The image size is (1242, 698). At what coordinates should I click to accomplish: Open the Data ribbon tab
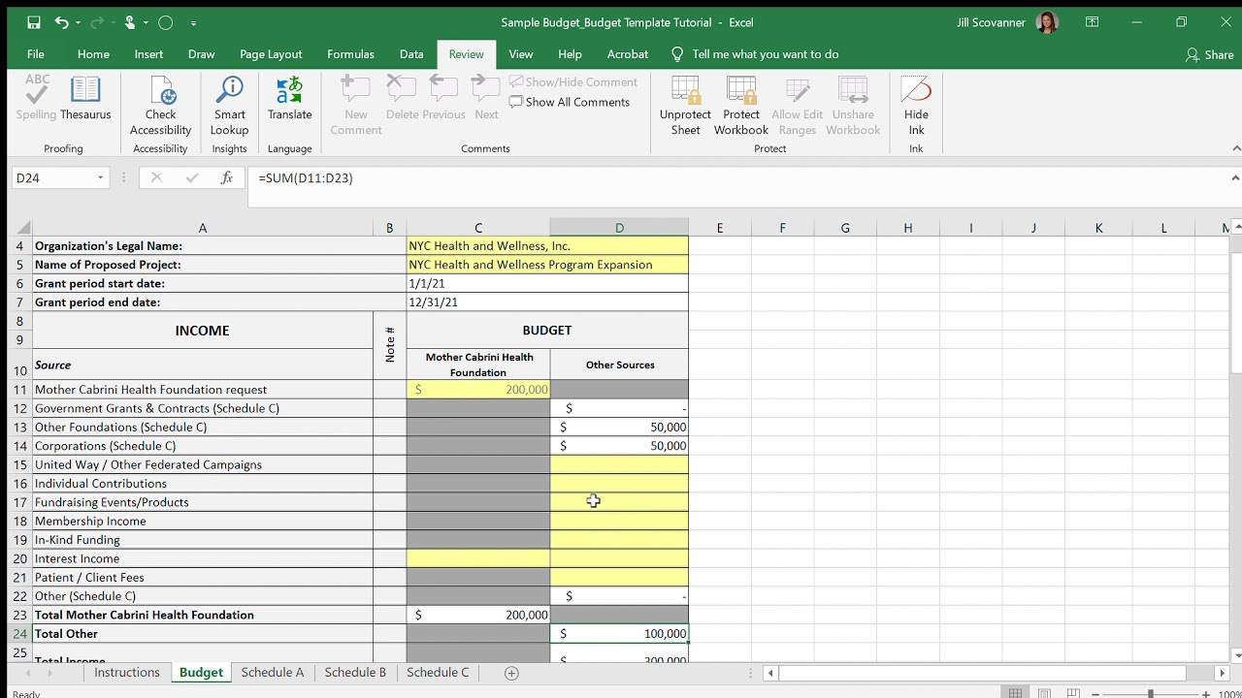pos(411,54)
